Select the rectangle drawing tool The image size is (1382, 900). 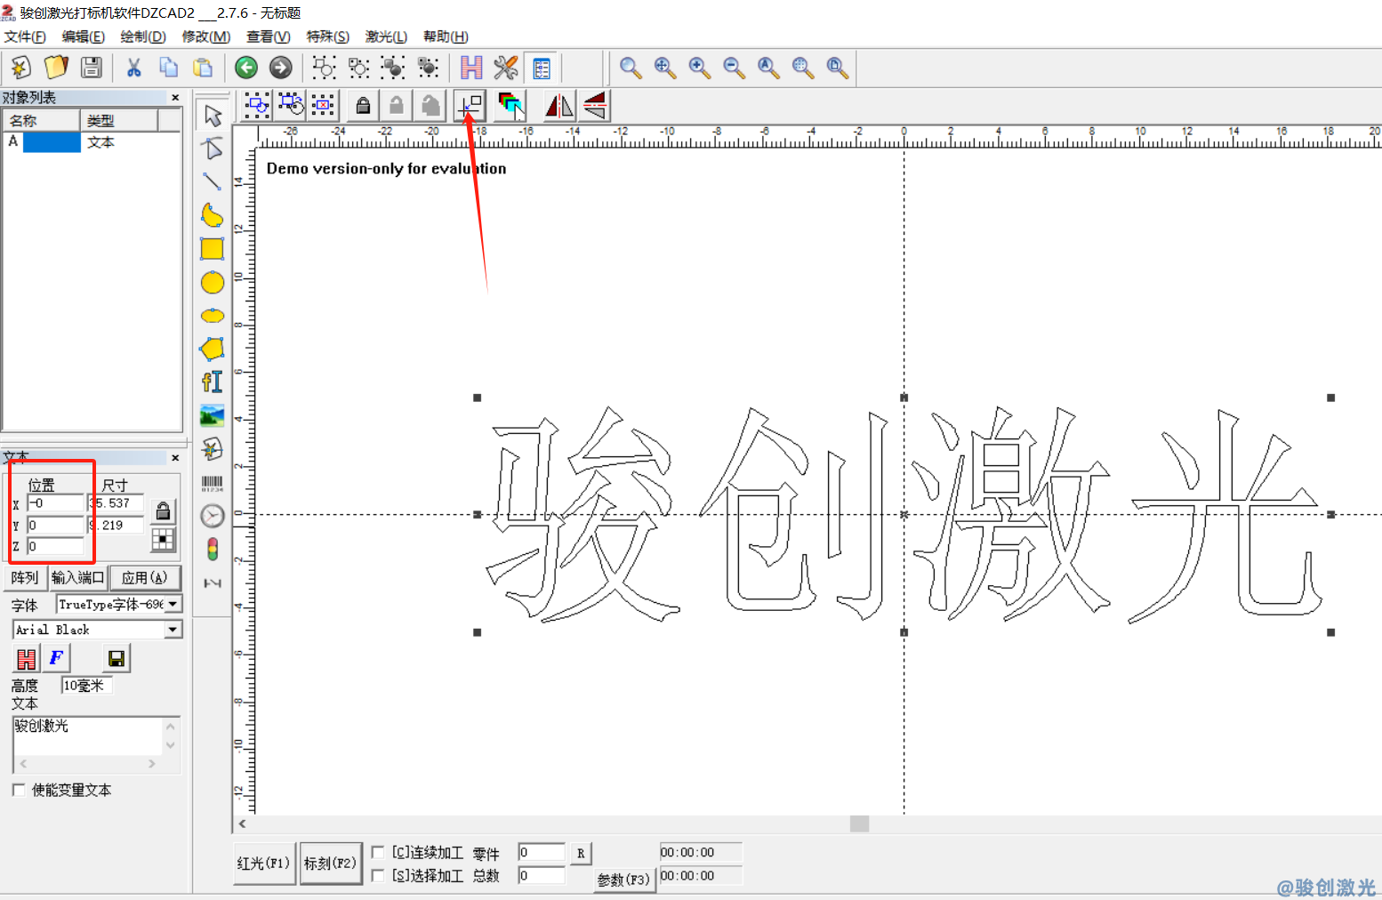[213, 249]
